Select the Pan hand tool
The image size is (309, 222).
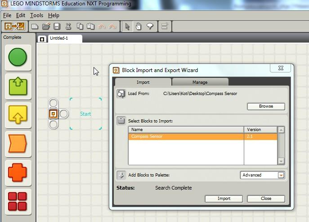[139, 26]
